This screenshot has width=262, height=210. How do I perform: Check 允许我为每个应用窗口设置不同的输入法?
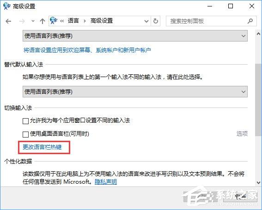point(25,121)
